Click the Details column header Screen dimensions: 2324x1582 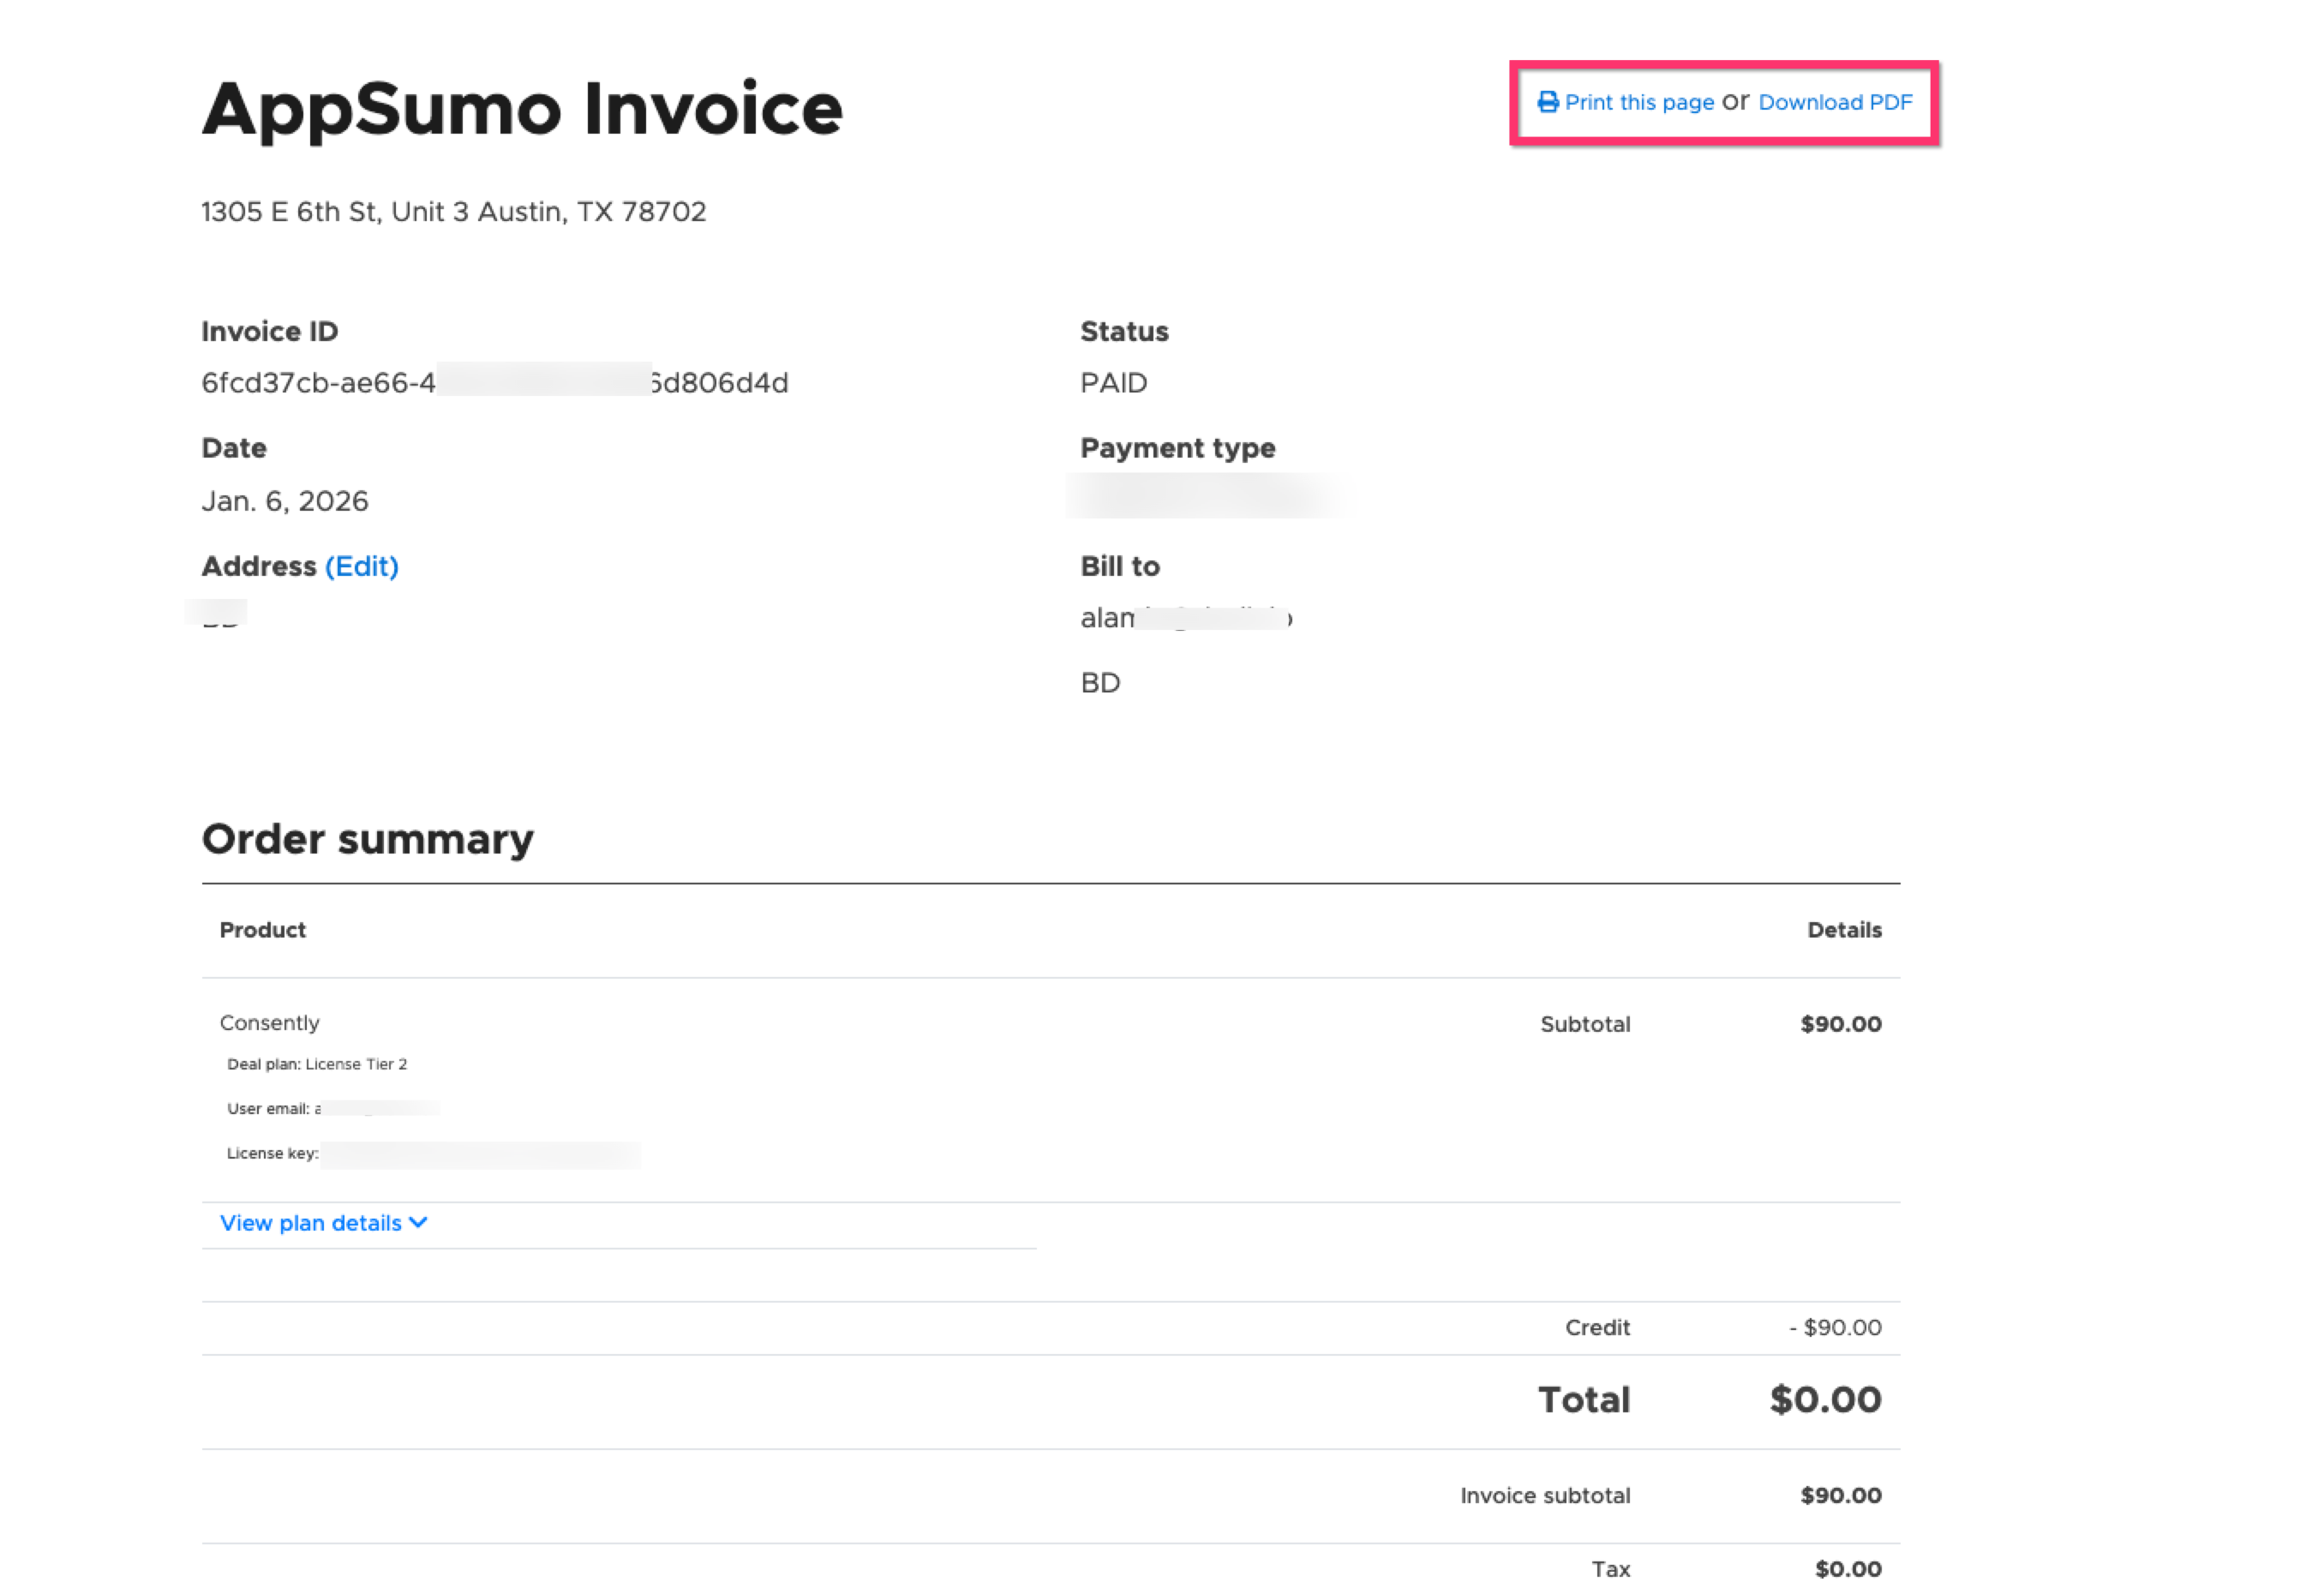pyautogui.click(x=1844, y=930)
